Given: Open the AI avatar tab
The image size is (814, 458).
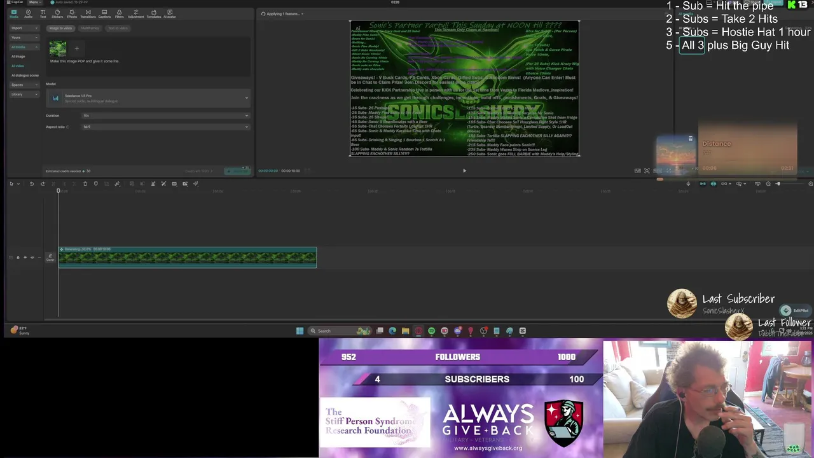Looking at the screenshot, I should tap(170, 13).
